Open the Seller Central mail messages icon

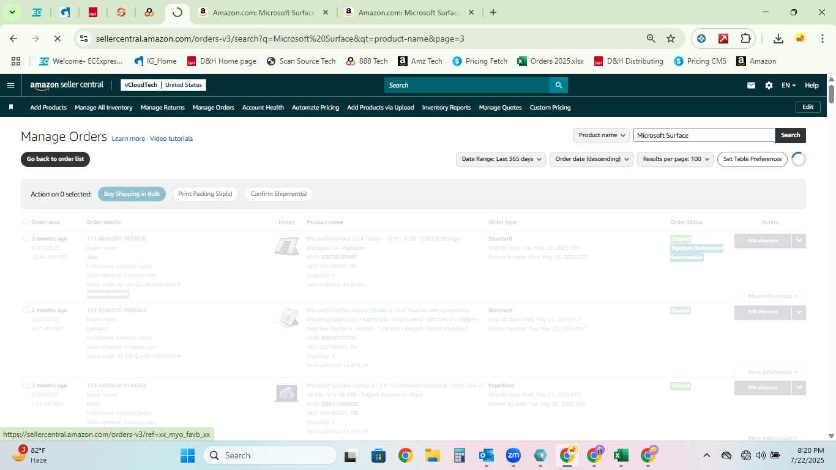pyautogui.click(x=751, y=85)
